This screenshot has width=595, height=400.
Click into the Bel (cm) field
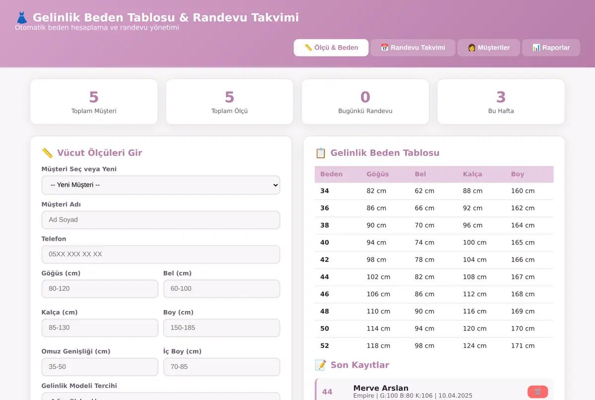(x=222, y=289)
